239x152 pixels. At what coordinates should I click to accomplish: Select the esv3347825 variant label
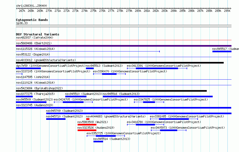[x=171, y=99]
